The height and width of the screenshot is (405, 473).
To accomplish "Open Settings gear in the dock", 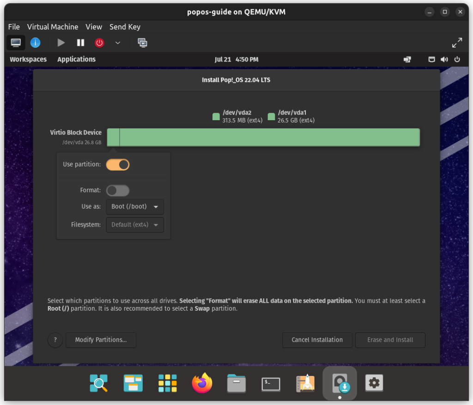I will click(374, 383).
